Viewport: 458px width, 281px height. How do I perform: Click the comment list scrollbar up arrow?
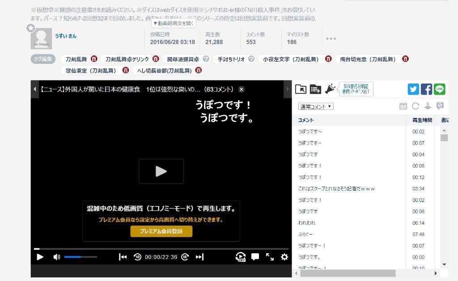pos(444,130)
